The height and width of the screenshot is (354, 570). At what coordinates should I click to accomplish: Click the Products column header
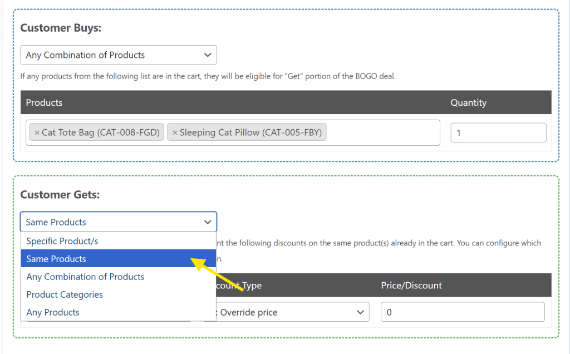(x=44, y=102)
